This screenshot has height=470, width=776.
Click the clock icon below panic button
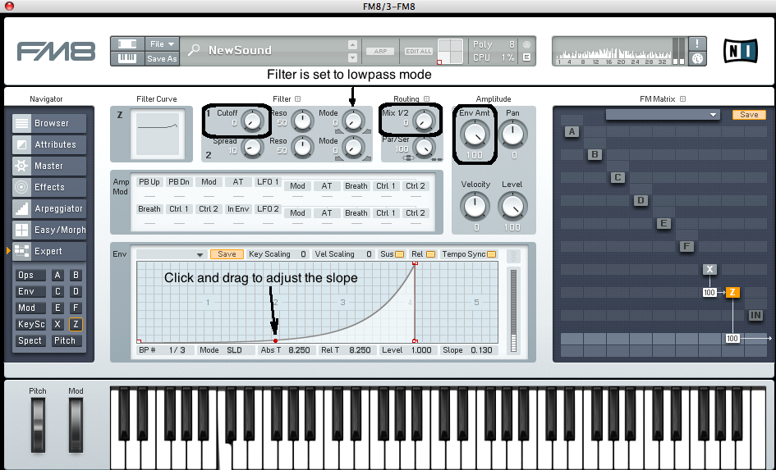[x=697, y=58]
